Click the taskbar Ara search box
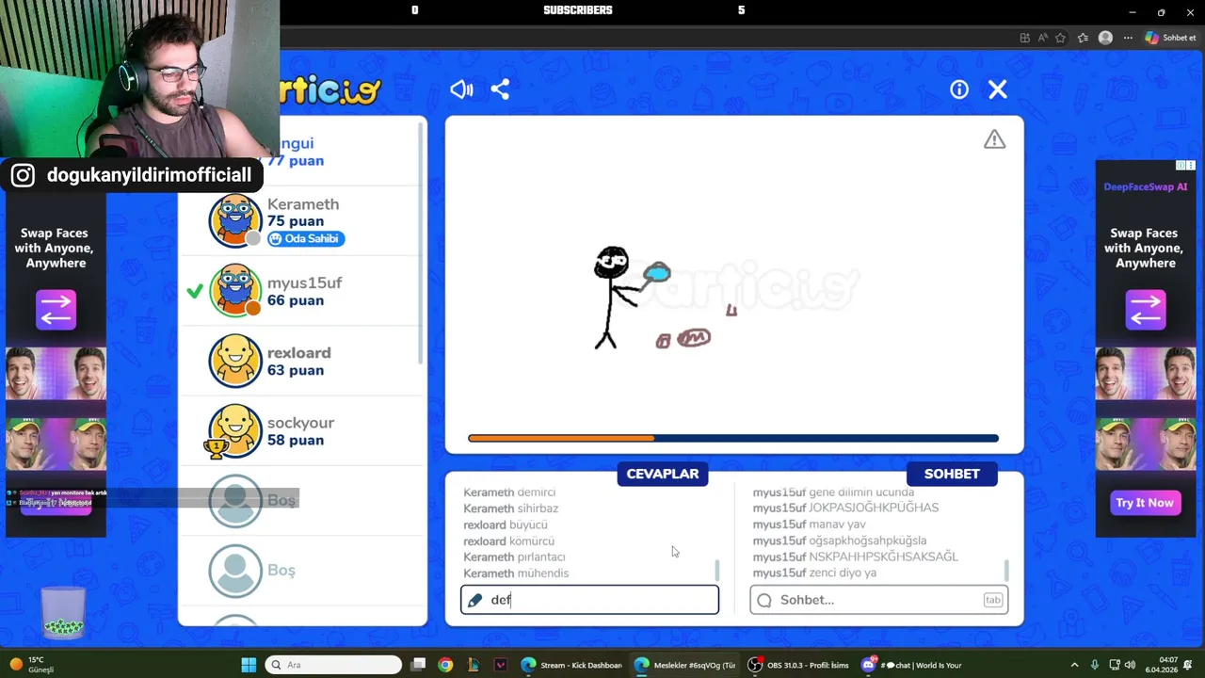The image size is (1205, 678). (333, 665)
